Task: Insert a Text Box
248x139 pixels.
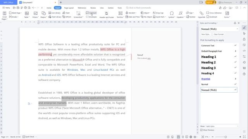Action: pos(120,15)
